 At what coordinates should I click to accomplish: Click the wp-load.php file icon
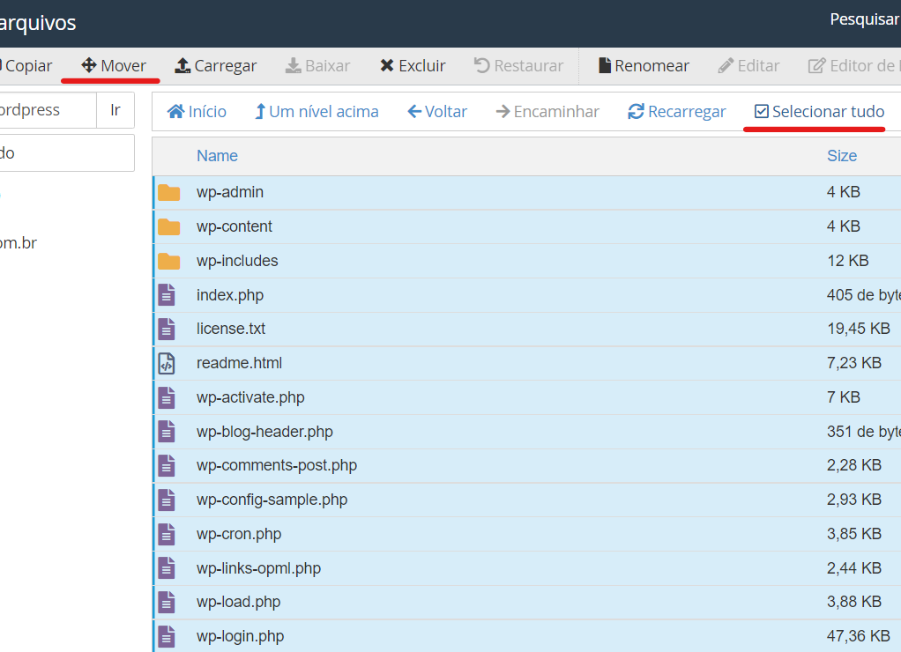coord(167,602)
